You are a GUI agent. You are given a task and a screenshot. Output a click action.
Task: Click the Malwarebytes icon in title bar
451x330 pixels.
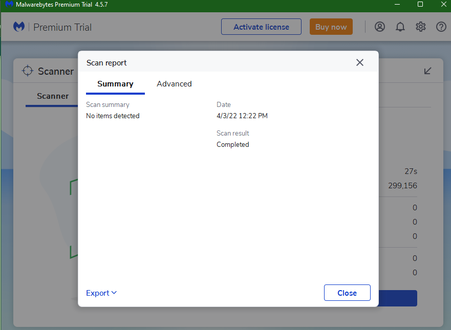pyautogui.click(x=9, y=4)
